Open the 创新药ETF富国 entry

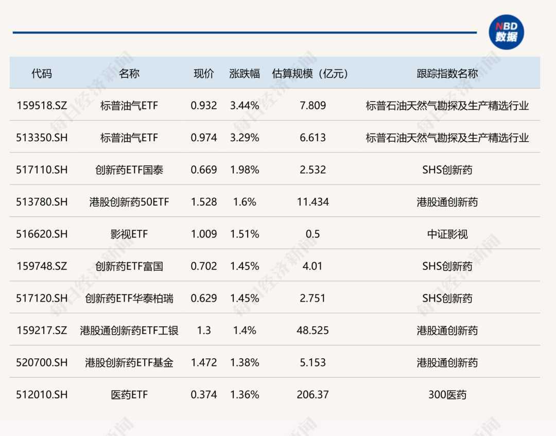tap(129, 266)
